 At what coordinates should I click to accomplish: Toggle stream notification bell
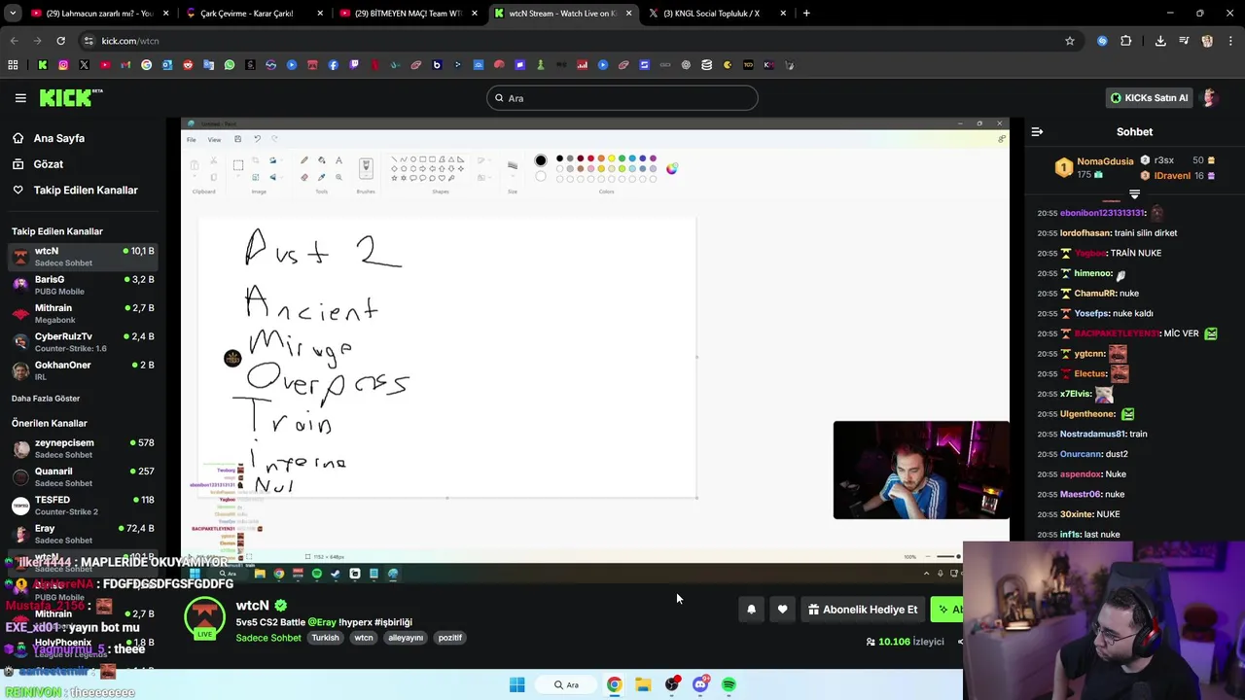point(751,610)
